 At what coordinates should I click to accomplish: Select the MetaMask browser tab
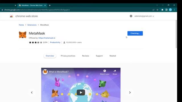32,5
